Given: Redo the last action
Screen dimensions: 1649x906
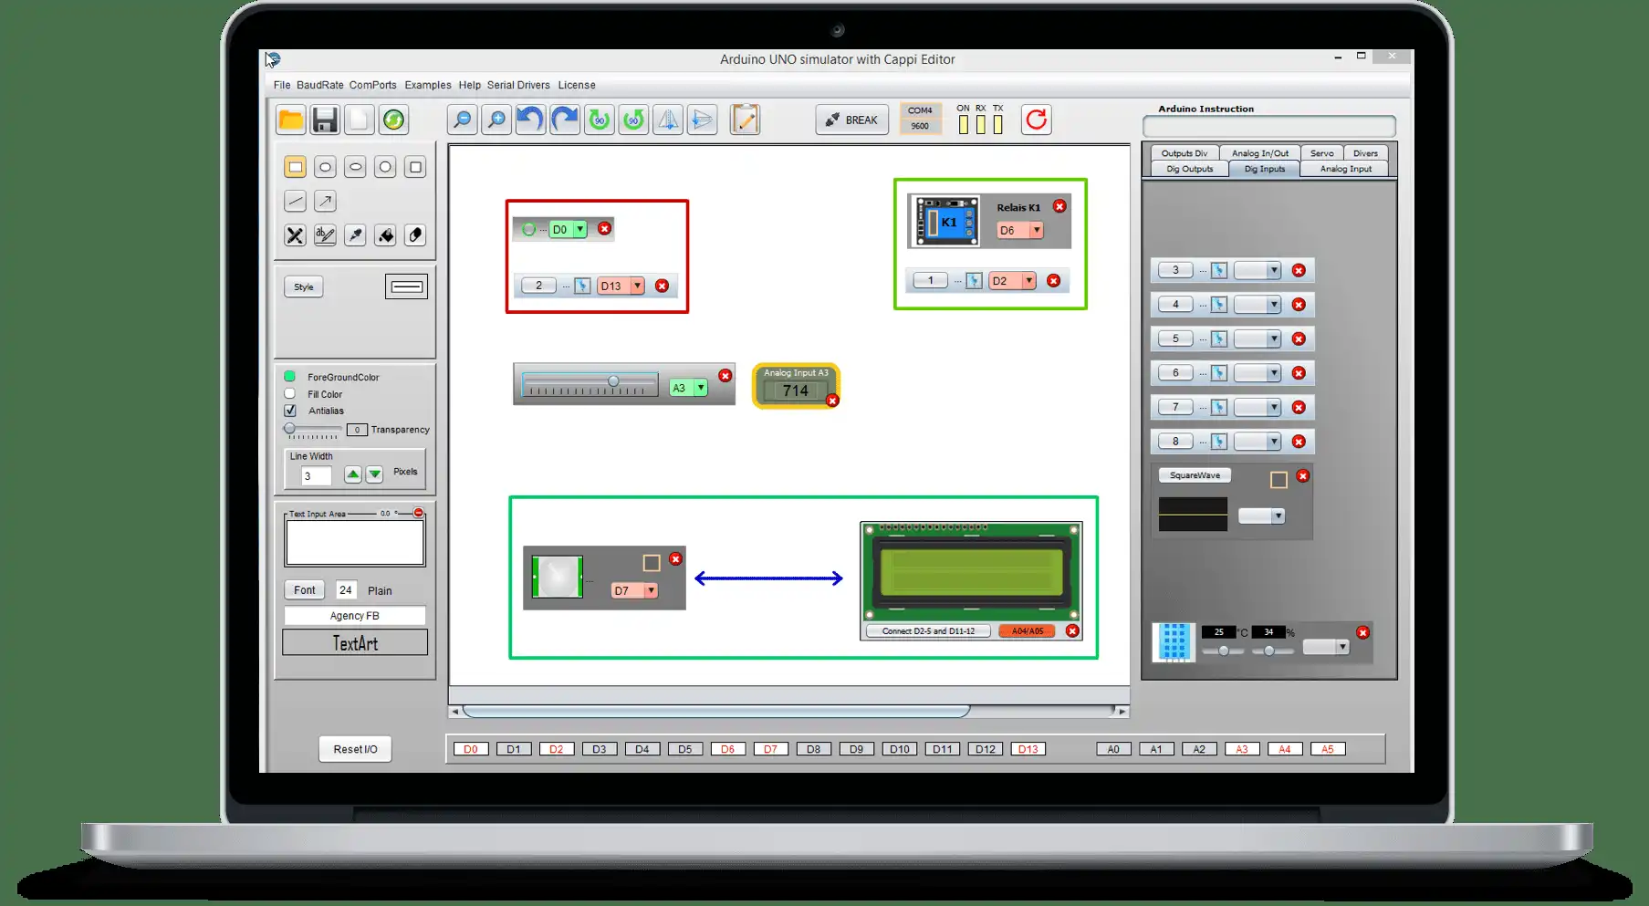Looking at the screenshot, I should pos(565,120).
